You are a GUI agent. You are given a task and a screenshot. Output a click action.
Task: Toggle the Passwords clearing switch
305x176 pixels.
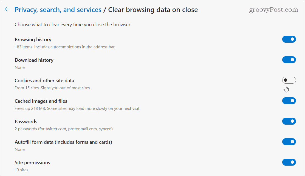point(289,121)
